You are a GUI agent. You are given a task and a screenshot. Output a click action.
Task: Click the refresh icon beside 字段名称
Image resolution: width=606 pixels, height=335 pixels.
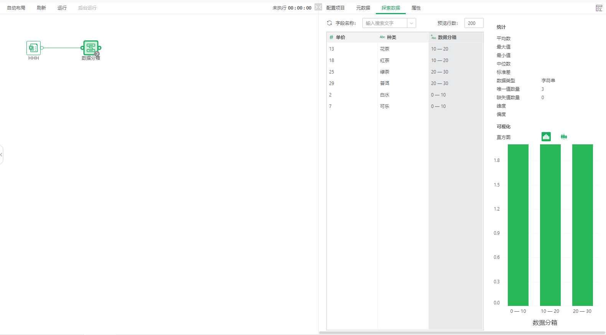(x=329, y=23)
